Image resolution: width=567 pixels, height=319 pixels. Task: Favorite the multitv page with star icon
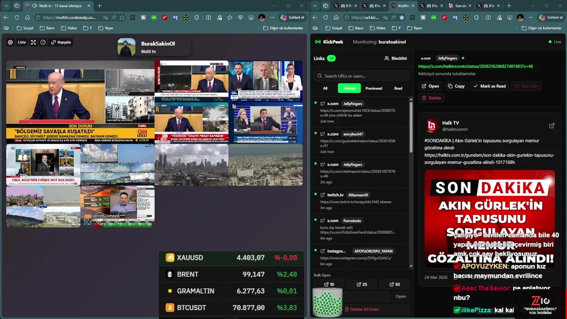click(122, 17)
